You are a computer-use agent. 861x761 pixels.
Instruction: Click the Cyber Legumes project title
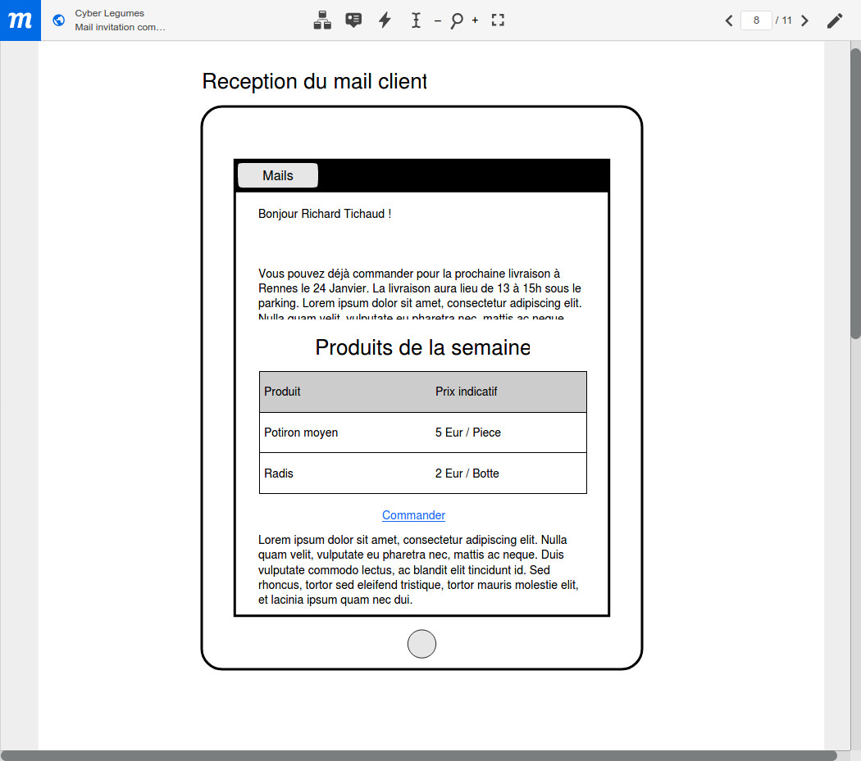[x=109, y=13]
